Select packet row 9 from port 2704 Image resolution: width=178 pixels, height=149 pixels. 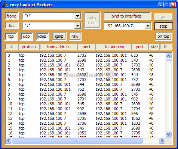coord(86,99)
